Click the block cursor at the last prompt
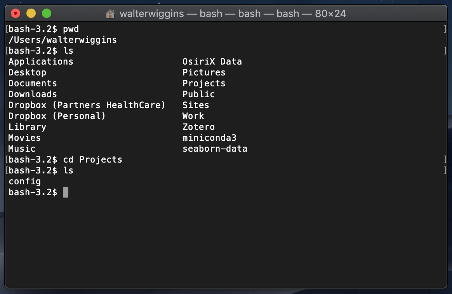 (x=66, y=192)
